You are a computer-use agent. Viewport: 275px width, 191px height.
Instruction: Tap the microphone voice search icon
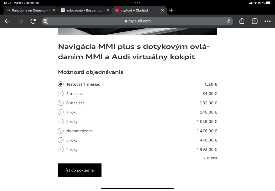click(229, 21)
